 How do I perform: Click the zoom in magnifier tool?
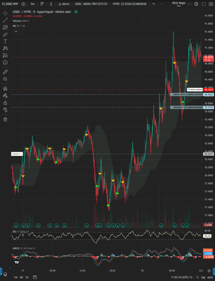5,79
